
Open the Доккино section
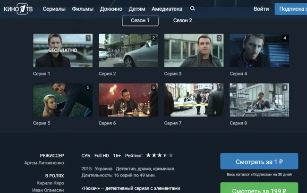pos(111,9)
